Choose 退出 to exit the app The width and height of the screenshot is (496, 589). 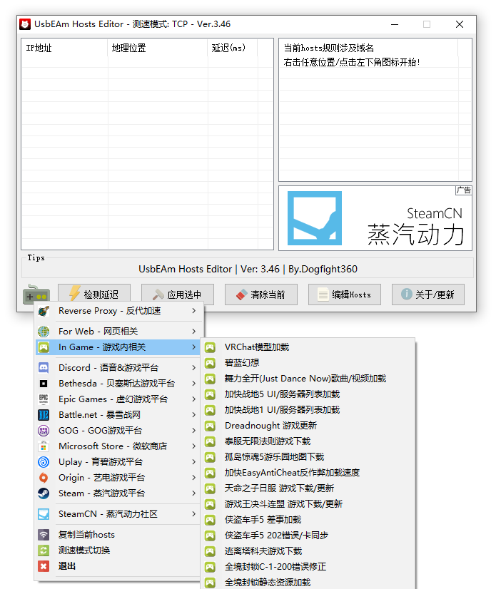(x=118, y=566)
